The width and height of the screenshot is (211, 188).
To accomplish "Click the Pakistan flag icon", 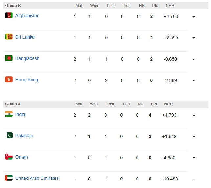I will click(x=10, y=136).
